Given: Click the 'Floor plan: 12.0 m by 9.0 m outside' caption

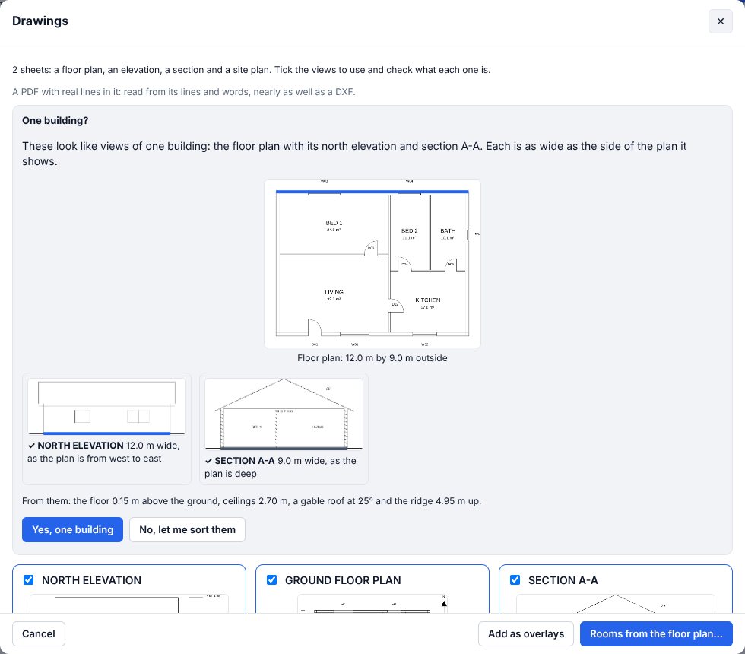Looking at the screenshot, I should (x=372, y=358).
